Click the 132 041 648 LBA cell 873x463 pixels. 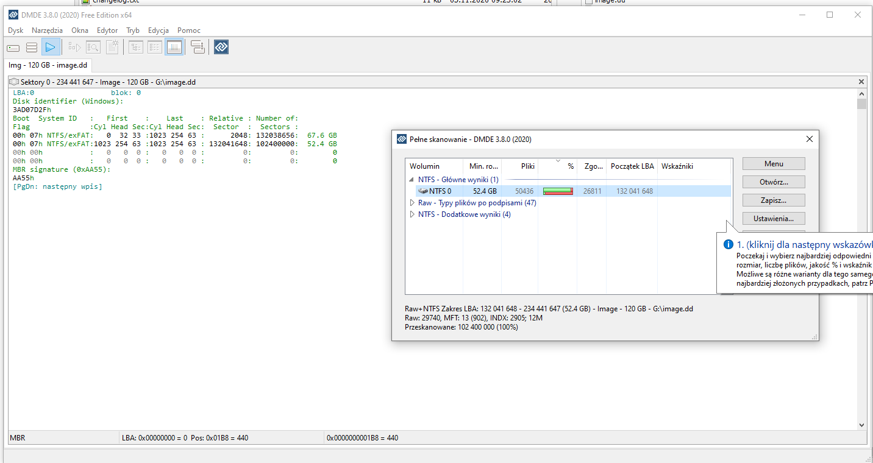tap(634, 191)
